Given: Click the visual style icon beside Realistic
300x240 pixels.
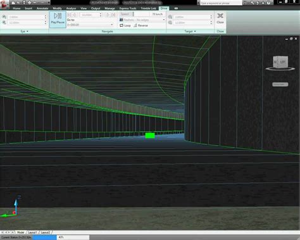Looking at the screenshot, I should tap(122, 20).
